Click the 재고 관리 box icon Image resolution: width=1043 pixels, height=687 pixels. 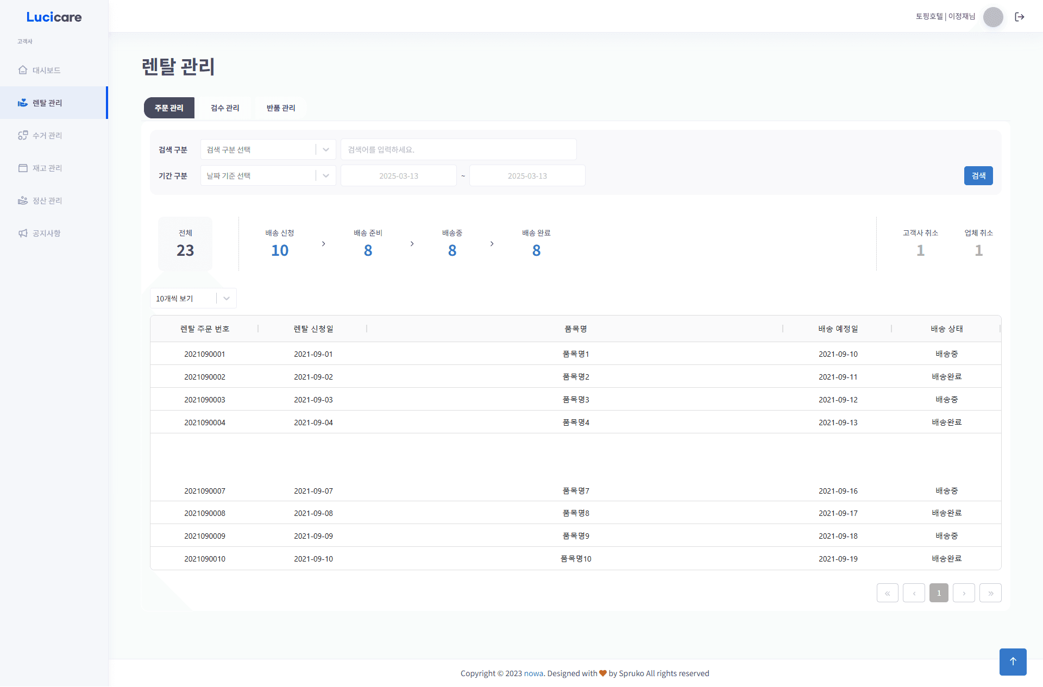(x=23, y=168)
